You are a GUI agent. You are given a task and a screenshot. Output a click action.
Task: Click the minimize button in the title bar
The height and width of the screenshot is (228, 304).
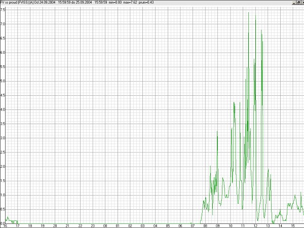point(293,3)
